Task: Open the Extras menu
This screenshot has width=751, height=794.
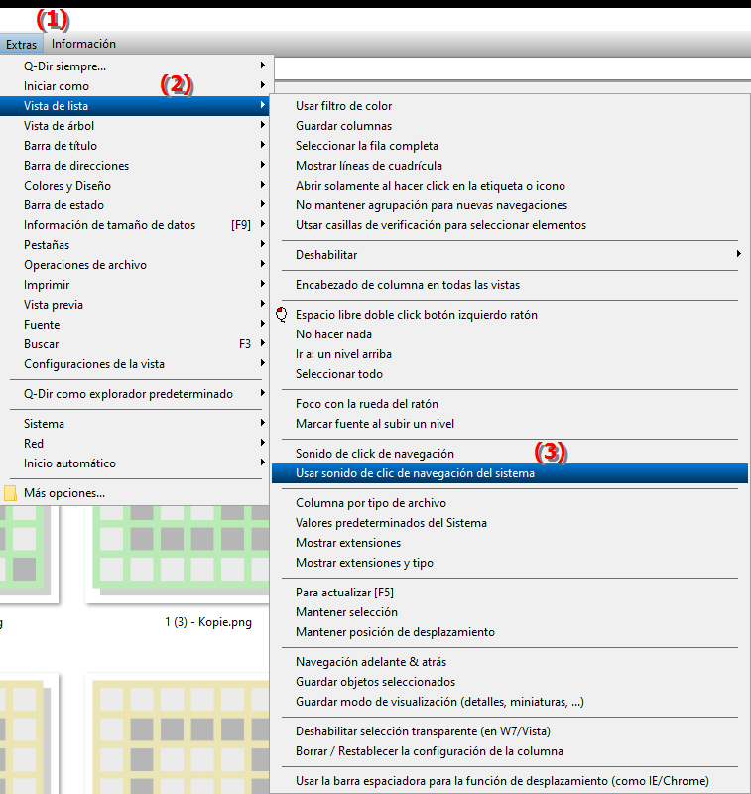Action: [x=21, y=44]
